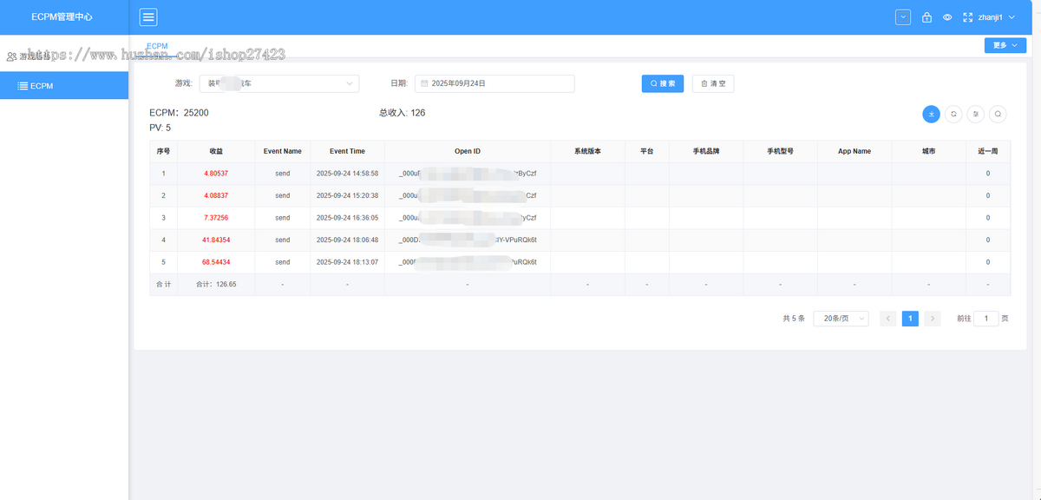This screenshot has width=1041, height=500.
Task: Click revenue value 4.80537
Action: coord(216,174)
